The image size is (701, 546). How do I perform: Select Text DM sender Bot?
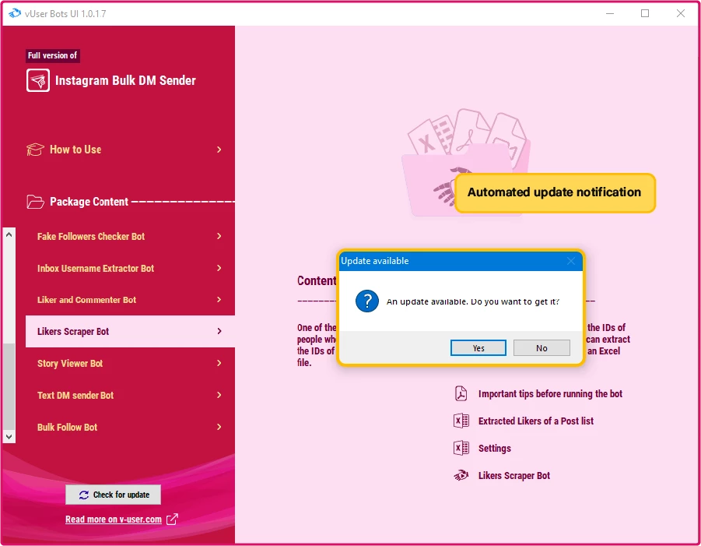(x=130, y=395)
